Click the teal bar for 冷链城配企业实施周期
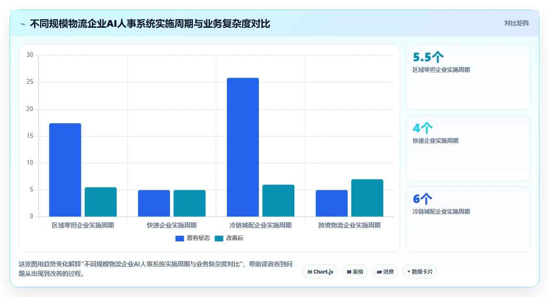549x297 pixels. point(279,201)
